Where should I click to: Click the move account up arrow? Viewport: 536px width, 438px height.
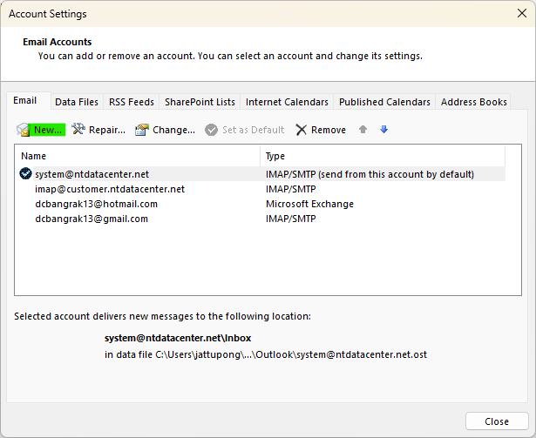363,130
